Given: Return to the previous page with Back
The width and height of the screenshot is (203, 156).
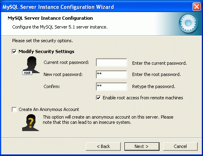Looking at the screenshot, I should click(103, 146).
